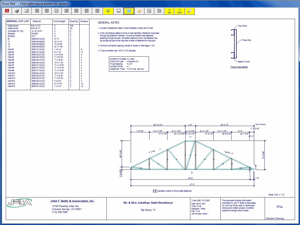Viewport: 300px width, 225px height.
Task: Click the notes/edit page icon
Action: click(x=139, y=11)
